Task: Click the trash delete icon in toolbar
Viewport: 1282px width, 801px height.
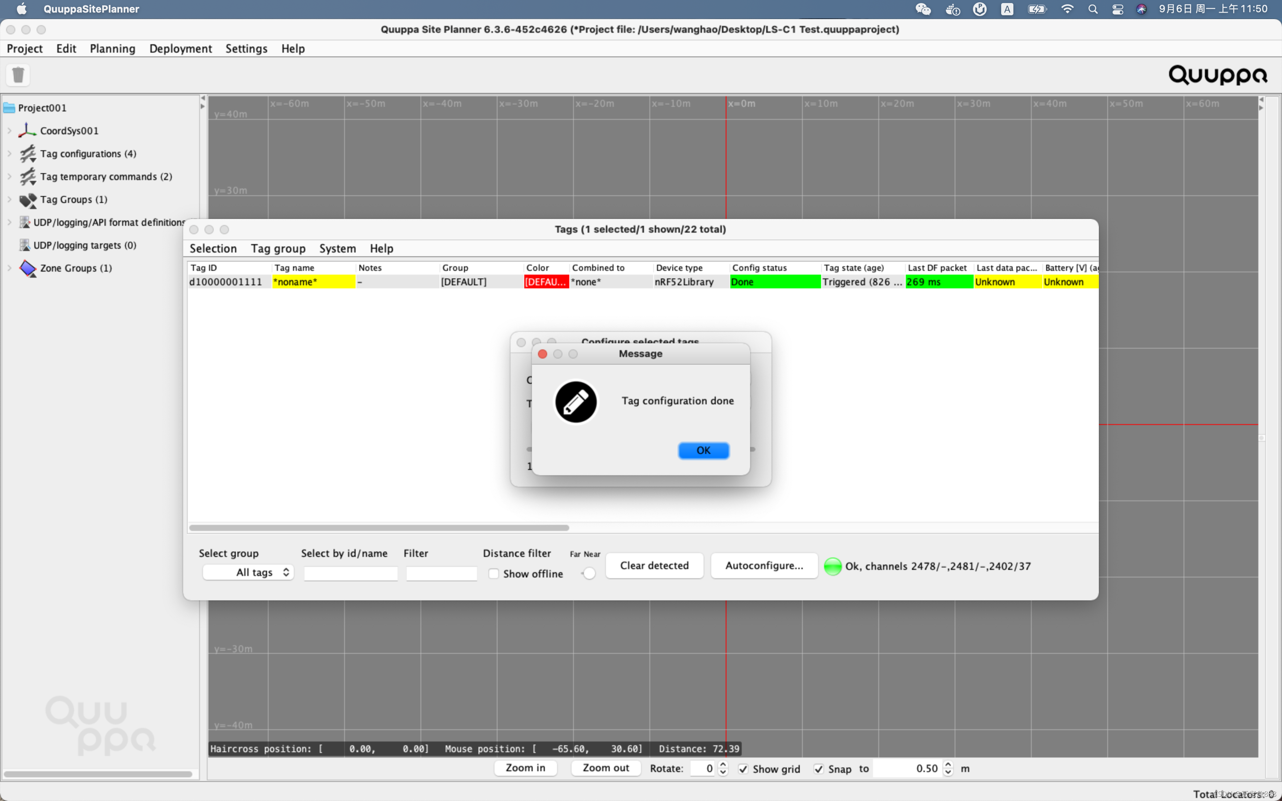Action: pos(18,75)
